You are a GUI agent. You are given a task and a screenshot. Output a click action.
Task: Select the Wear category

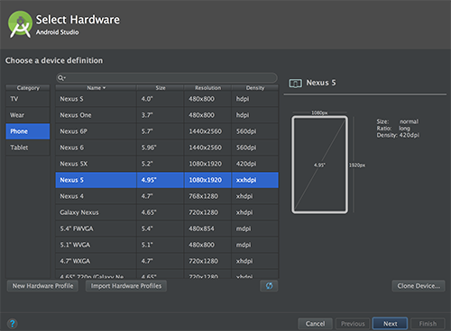click(28, 115)
